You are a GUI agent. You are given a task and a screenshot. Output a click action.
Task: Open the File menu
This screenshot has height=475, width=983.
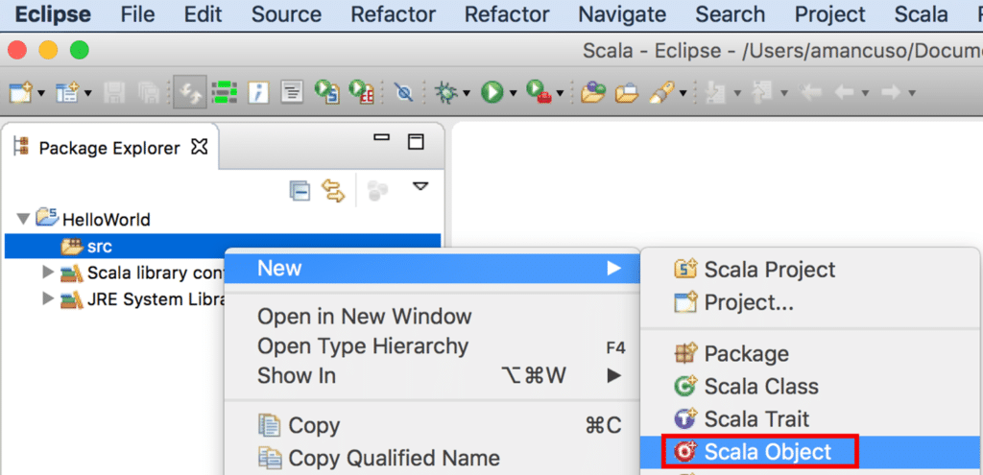coord(137,13)
